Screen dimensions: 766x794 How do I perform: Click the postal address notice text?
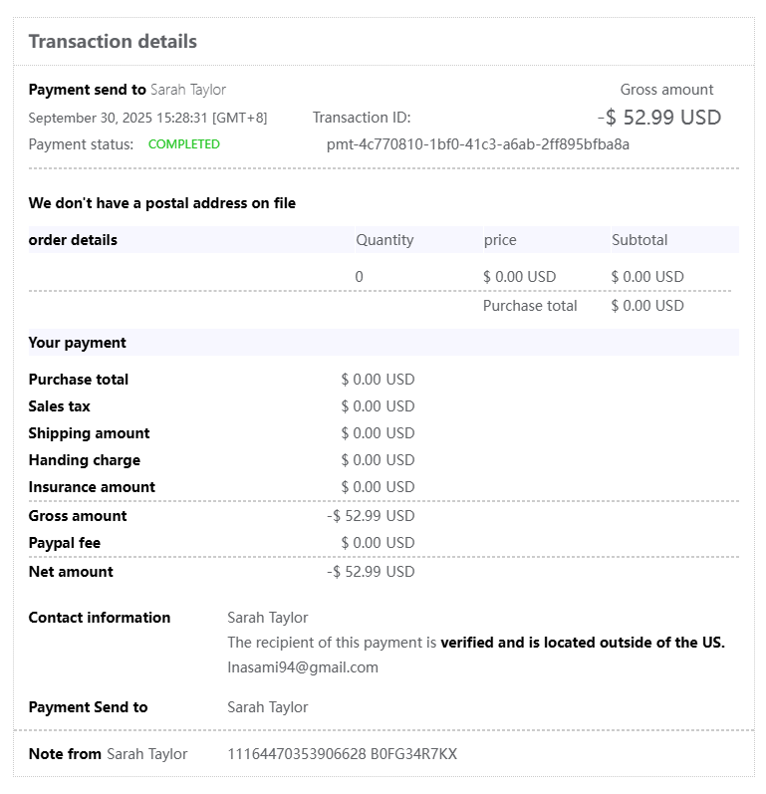(162, 203)
